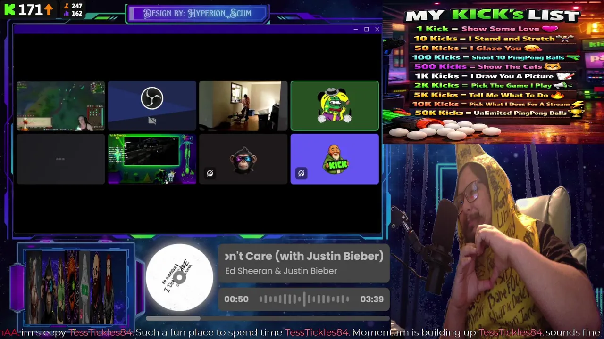The width and height of the screenshot is (604, 339).
Task: Click the song progress bar below the disc
Action: pyautogui.click(x=268, y=319)
